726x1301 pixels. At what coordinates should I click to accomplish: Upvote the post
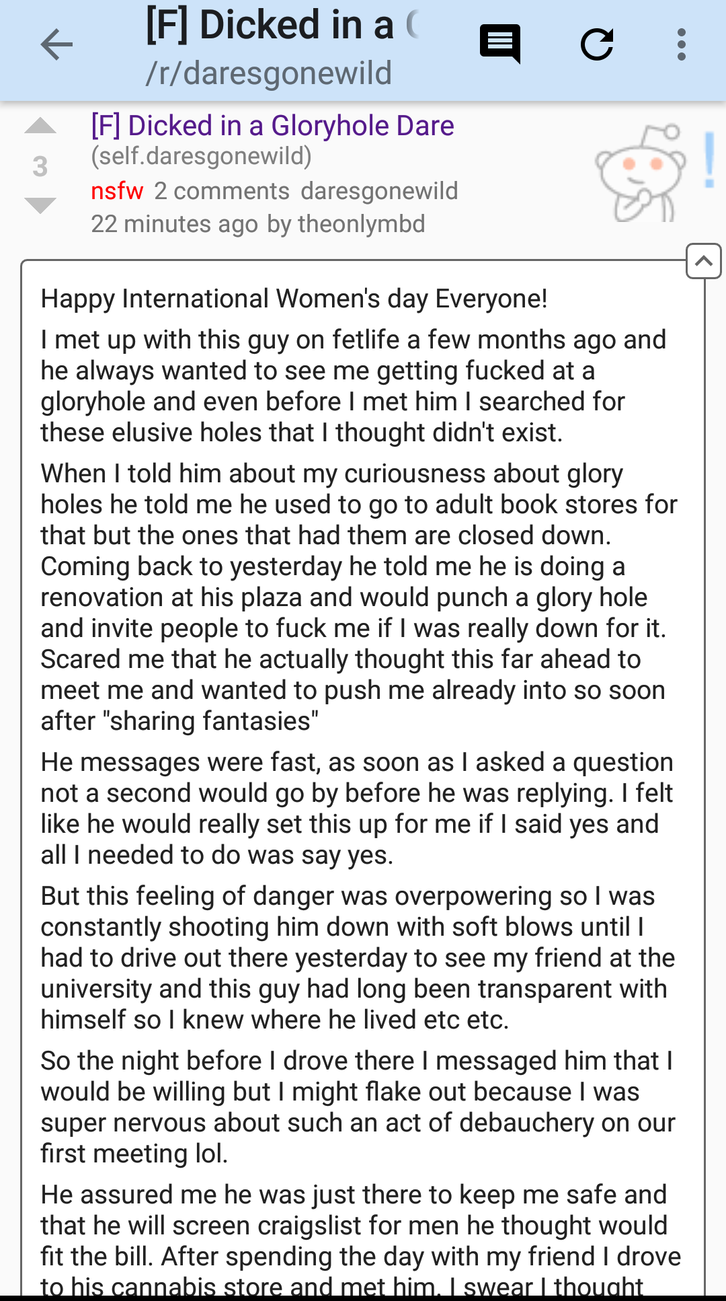[40, 126]
